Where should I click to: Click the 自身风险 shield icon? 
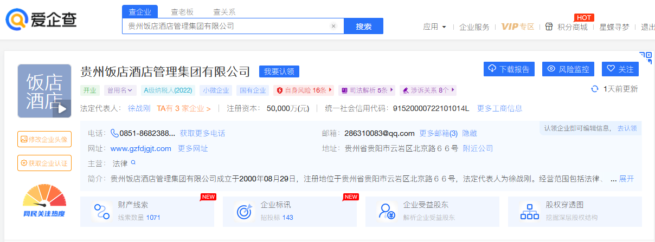coord(280,90)
